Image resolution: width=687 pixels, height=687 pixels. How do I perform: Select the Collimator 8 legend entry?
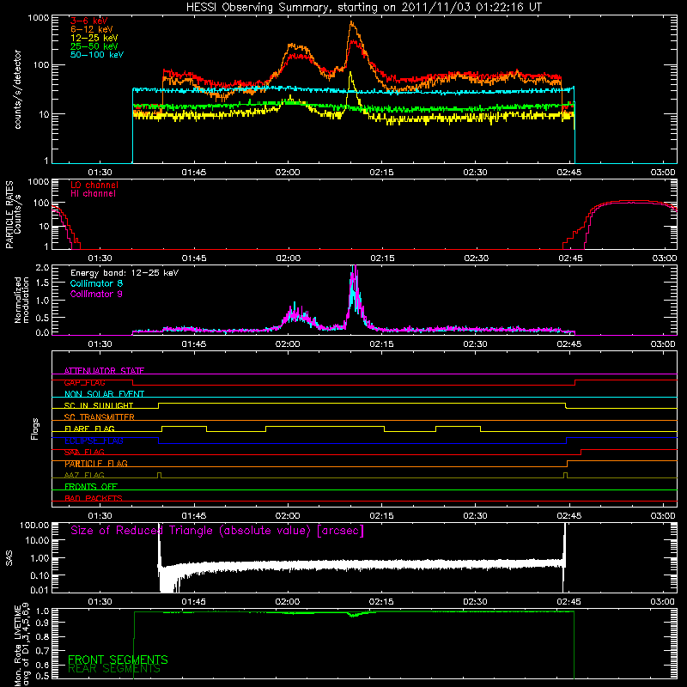tap(96, 283)
